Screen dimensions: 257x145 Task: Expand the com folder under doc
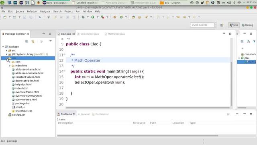click(x=10, y=62)
